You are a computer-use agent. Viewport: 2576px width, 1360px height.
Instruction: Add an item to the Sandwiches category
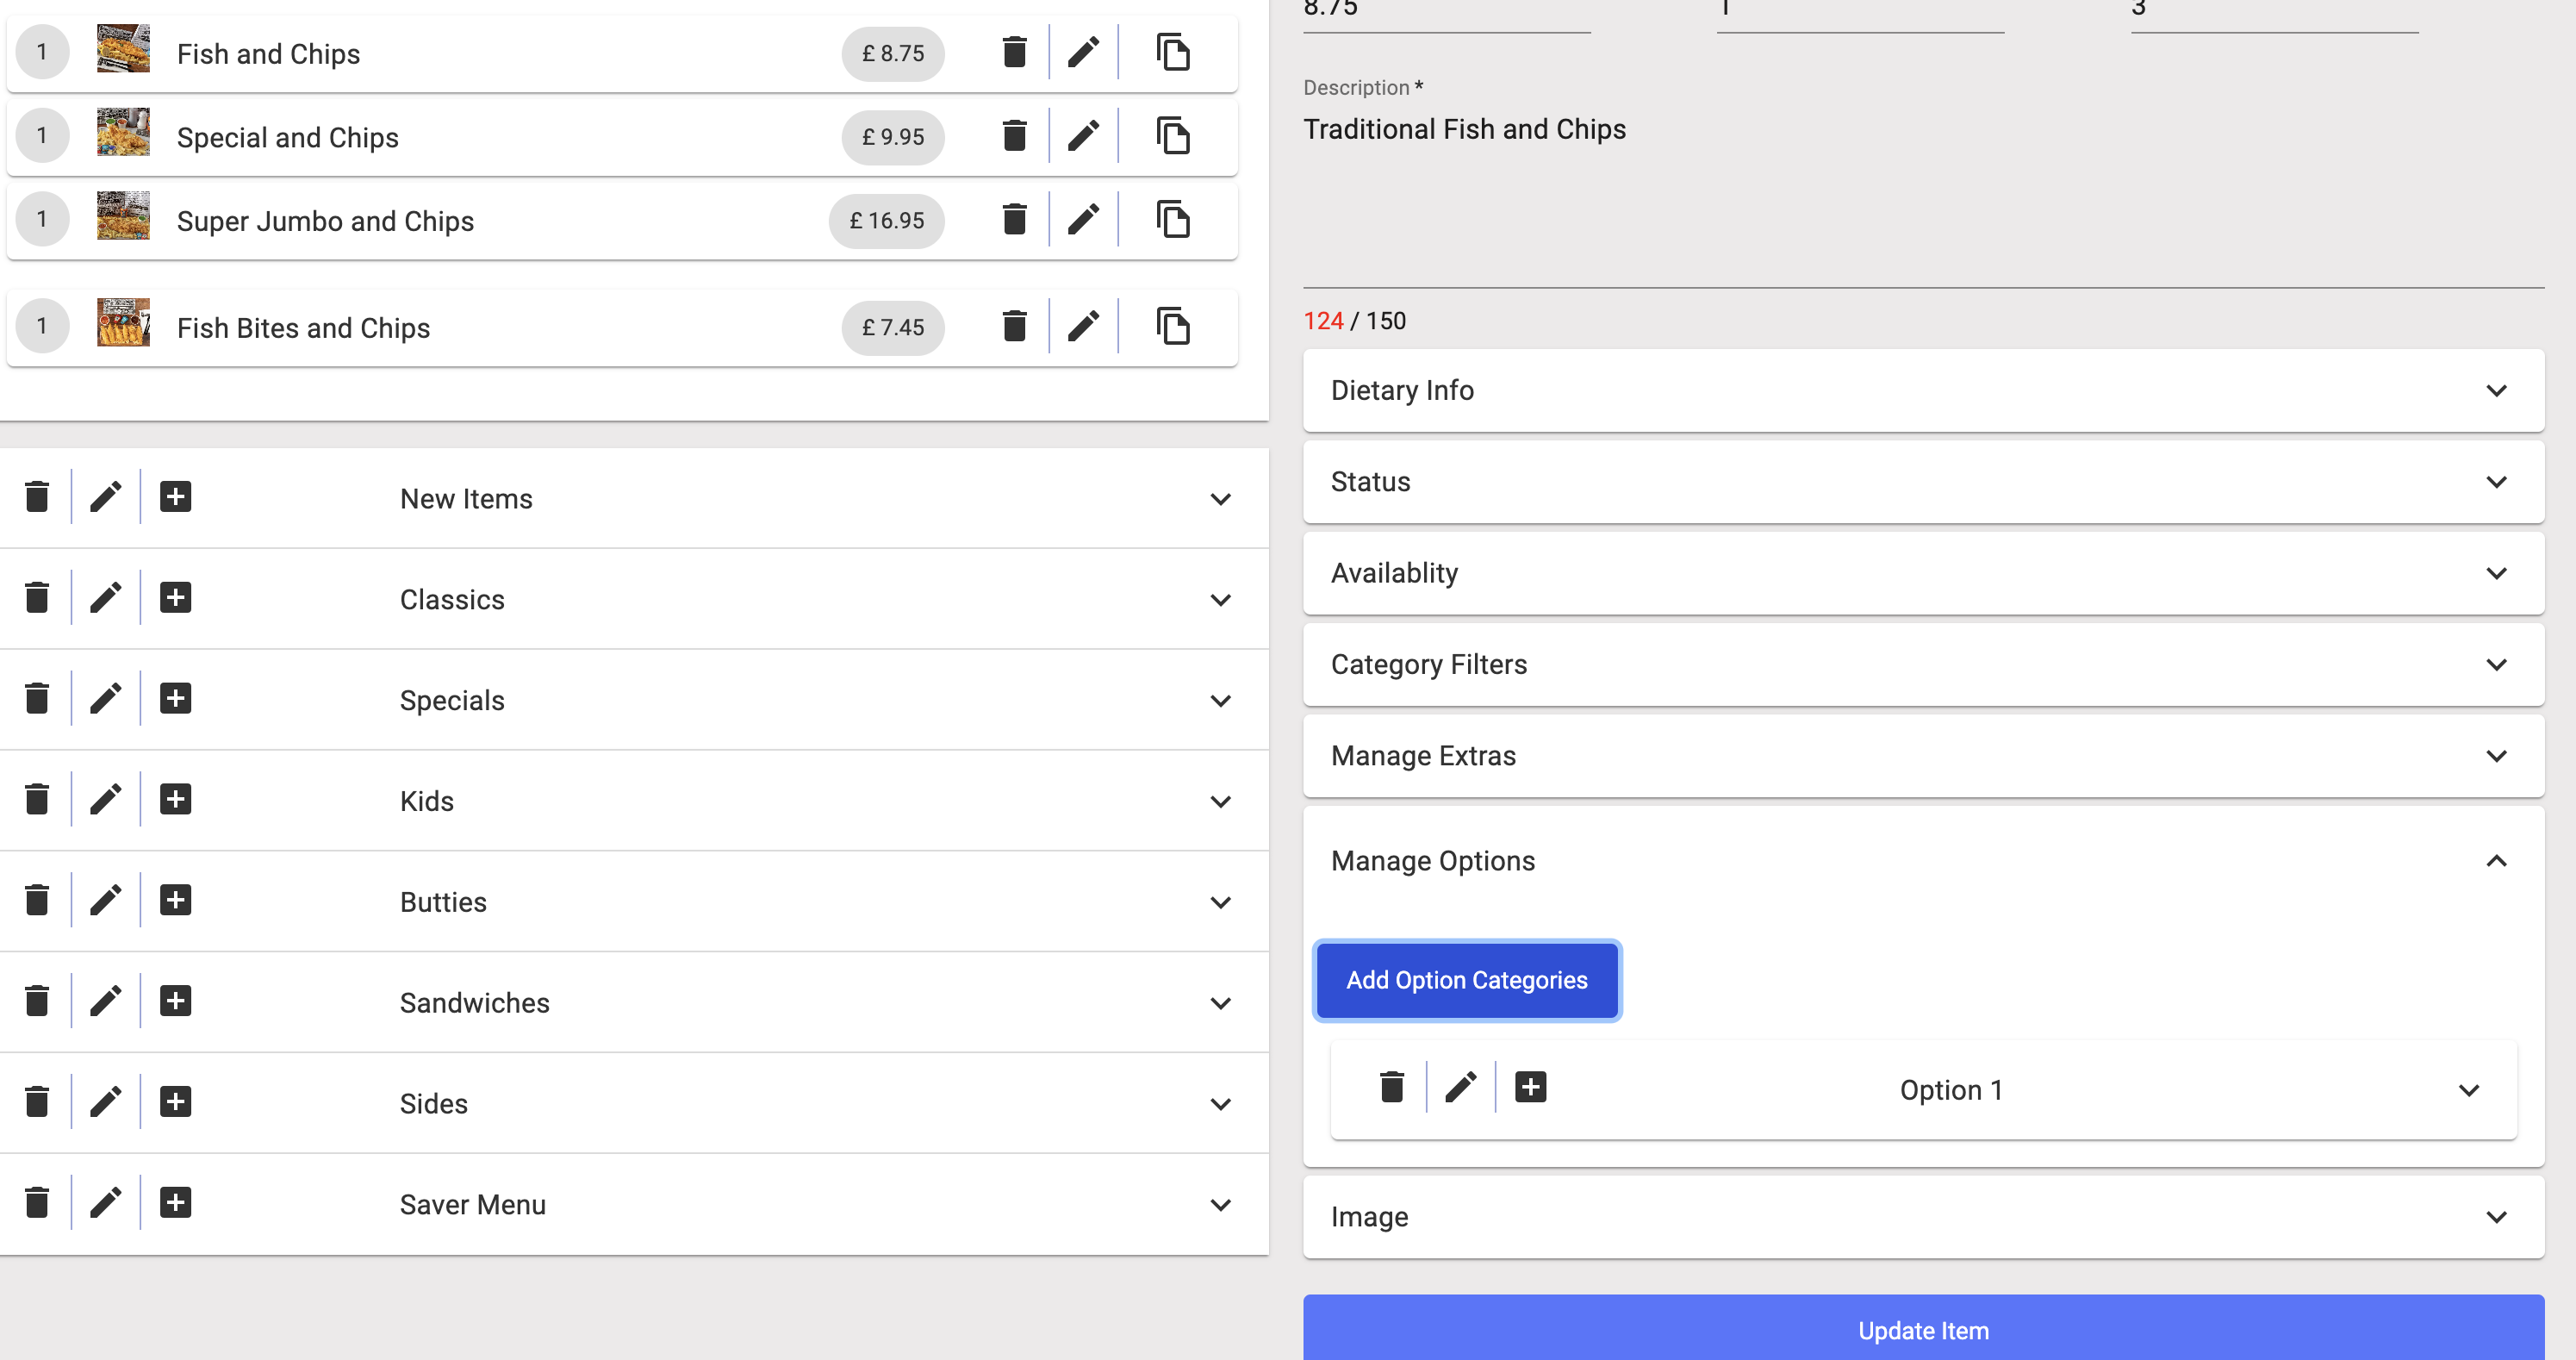176,1001
